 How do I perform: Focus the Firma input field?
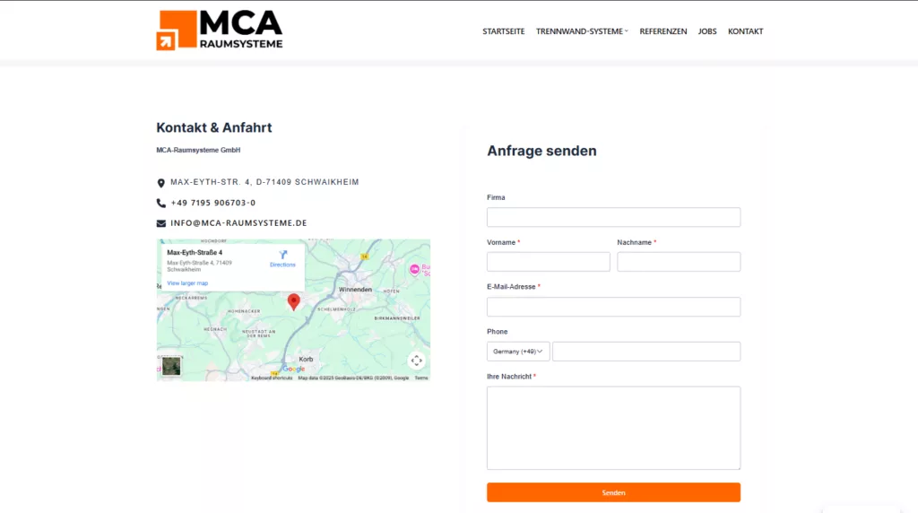[x=613, y=217]
